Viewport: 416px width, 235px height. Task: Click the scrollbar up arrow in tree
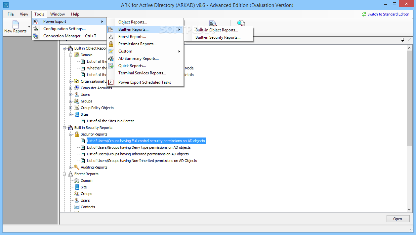point(409,48)
